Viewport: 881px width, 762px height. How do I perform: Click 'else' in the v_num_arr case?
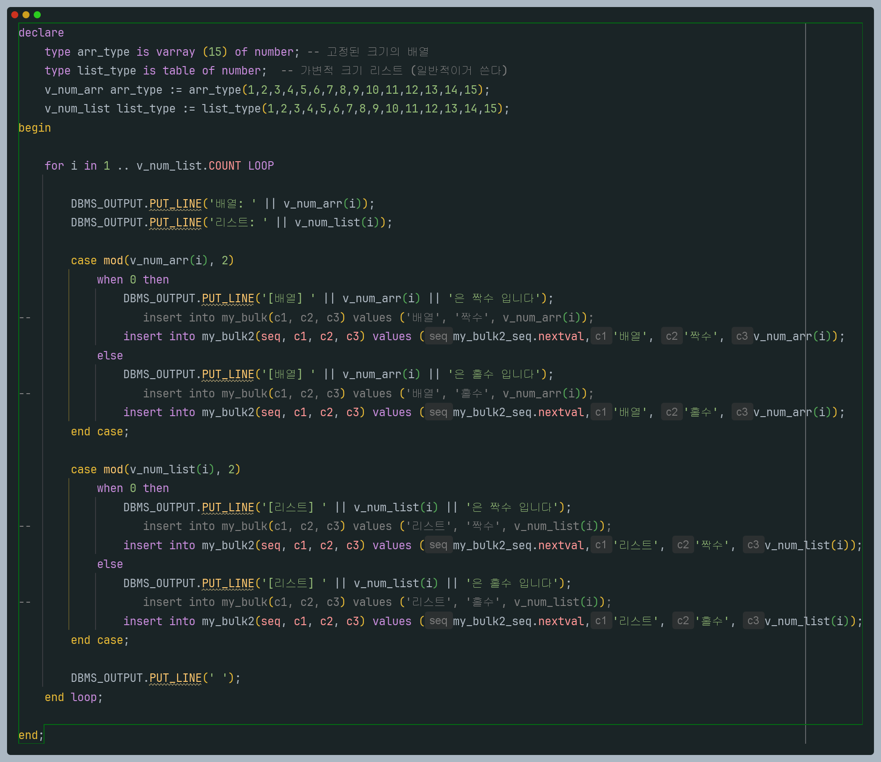tap(110, 356)
